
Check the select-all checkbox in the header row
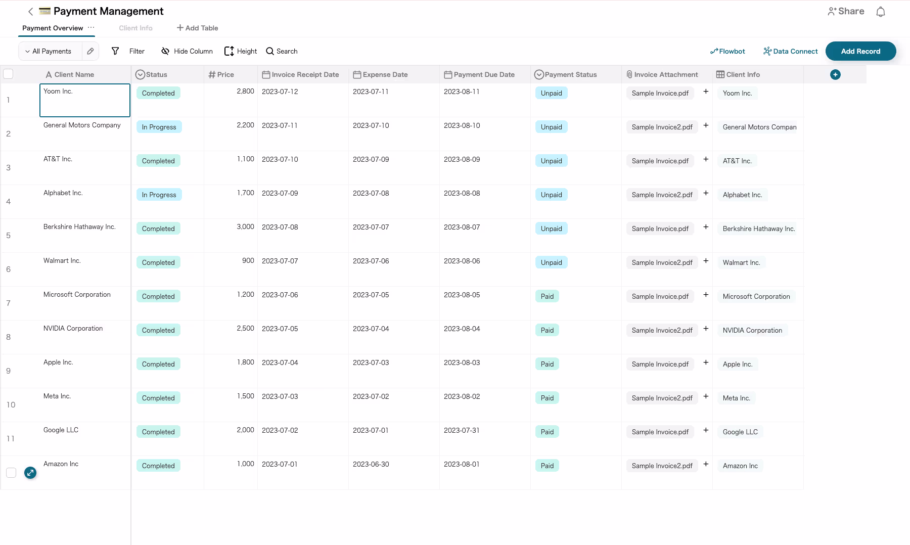8,74
